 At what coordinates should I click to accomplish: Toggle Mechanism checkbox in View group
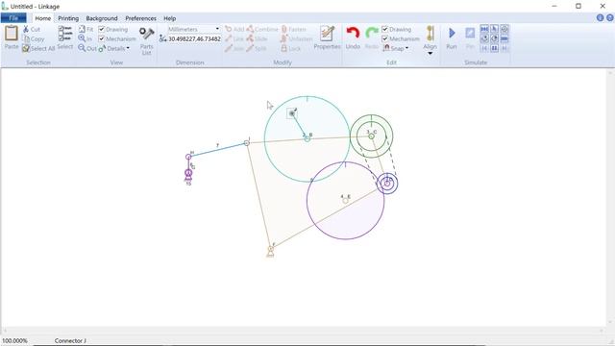[x=102, y=38]
